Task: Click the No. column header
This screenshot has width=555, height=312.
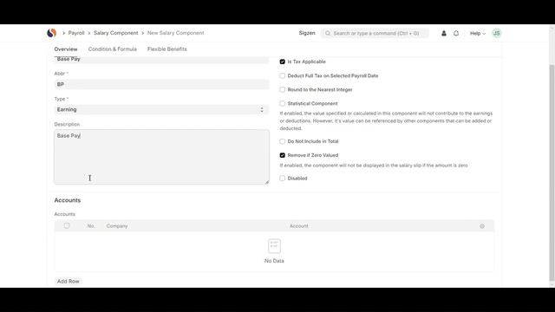Action: (91, 226)
